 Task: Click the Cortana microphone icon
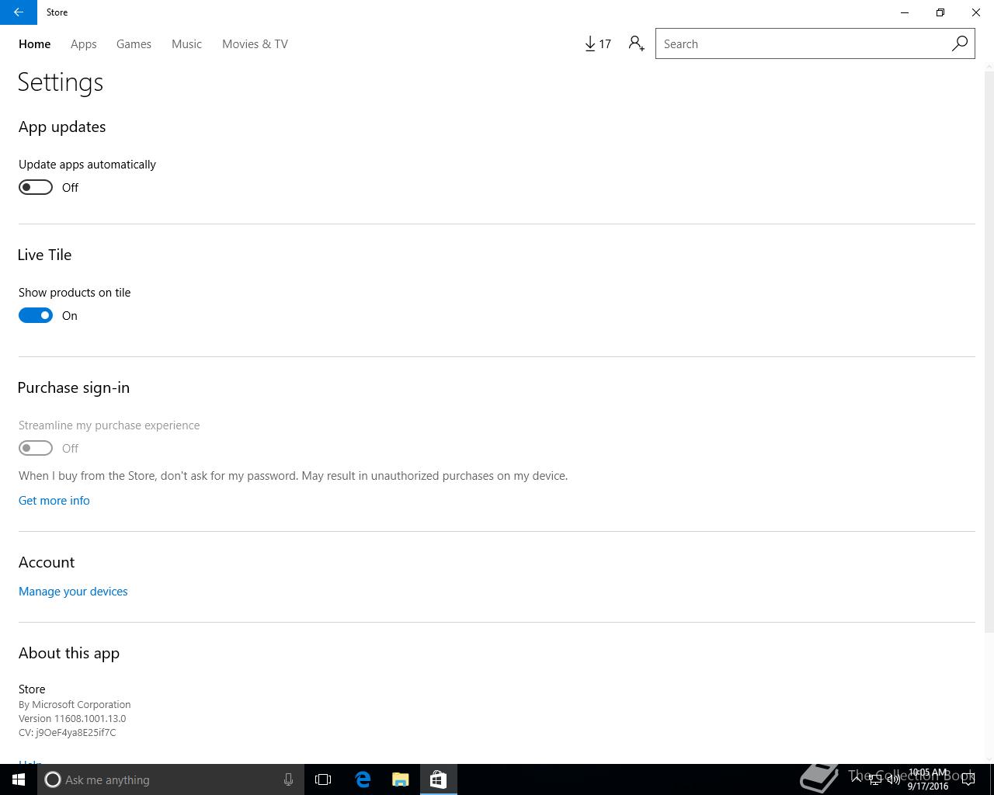pos(288,779)
